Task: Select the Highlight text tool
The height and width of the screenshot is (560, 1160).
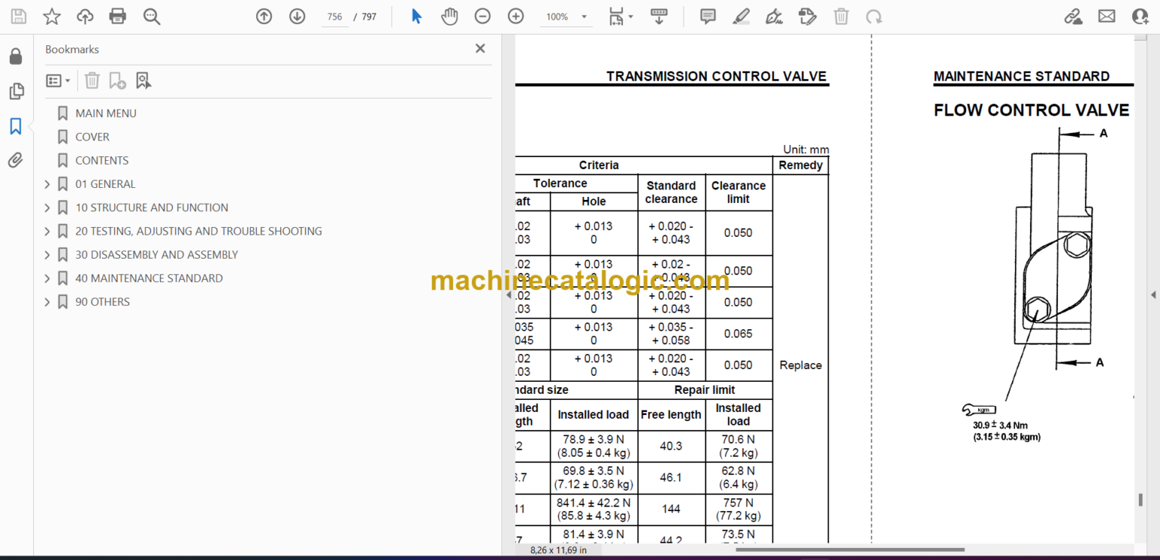Action: tap(741, 16)
